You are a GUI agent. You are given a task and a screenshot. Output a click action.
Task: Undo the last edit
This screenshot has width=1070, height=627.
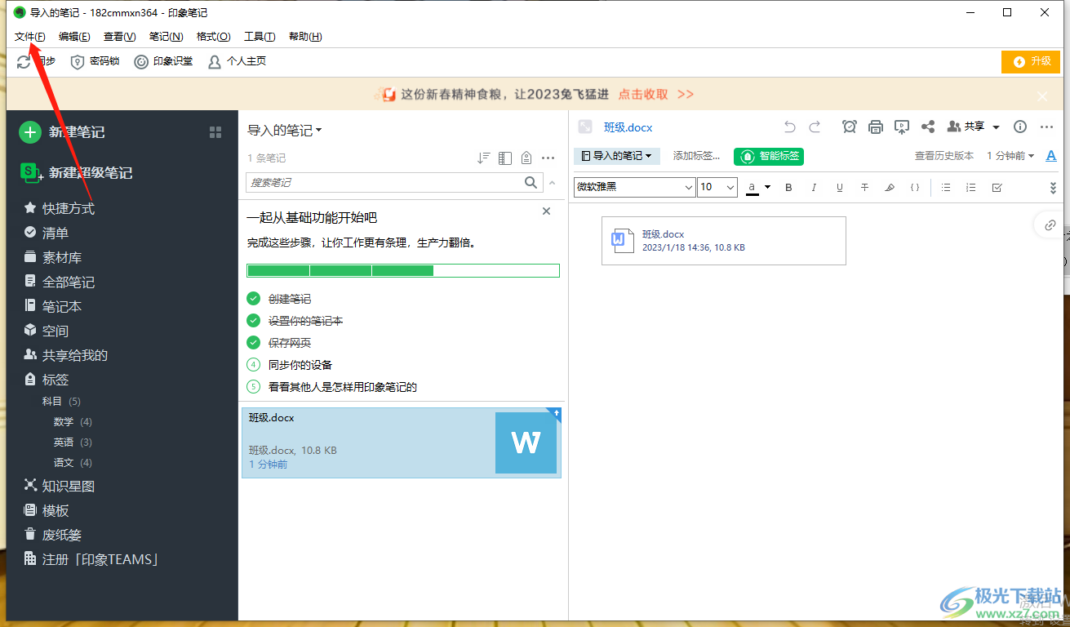pos(789,127)
